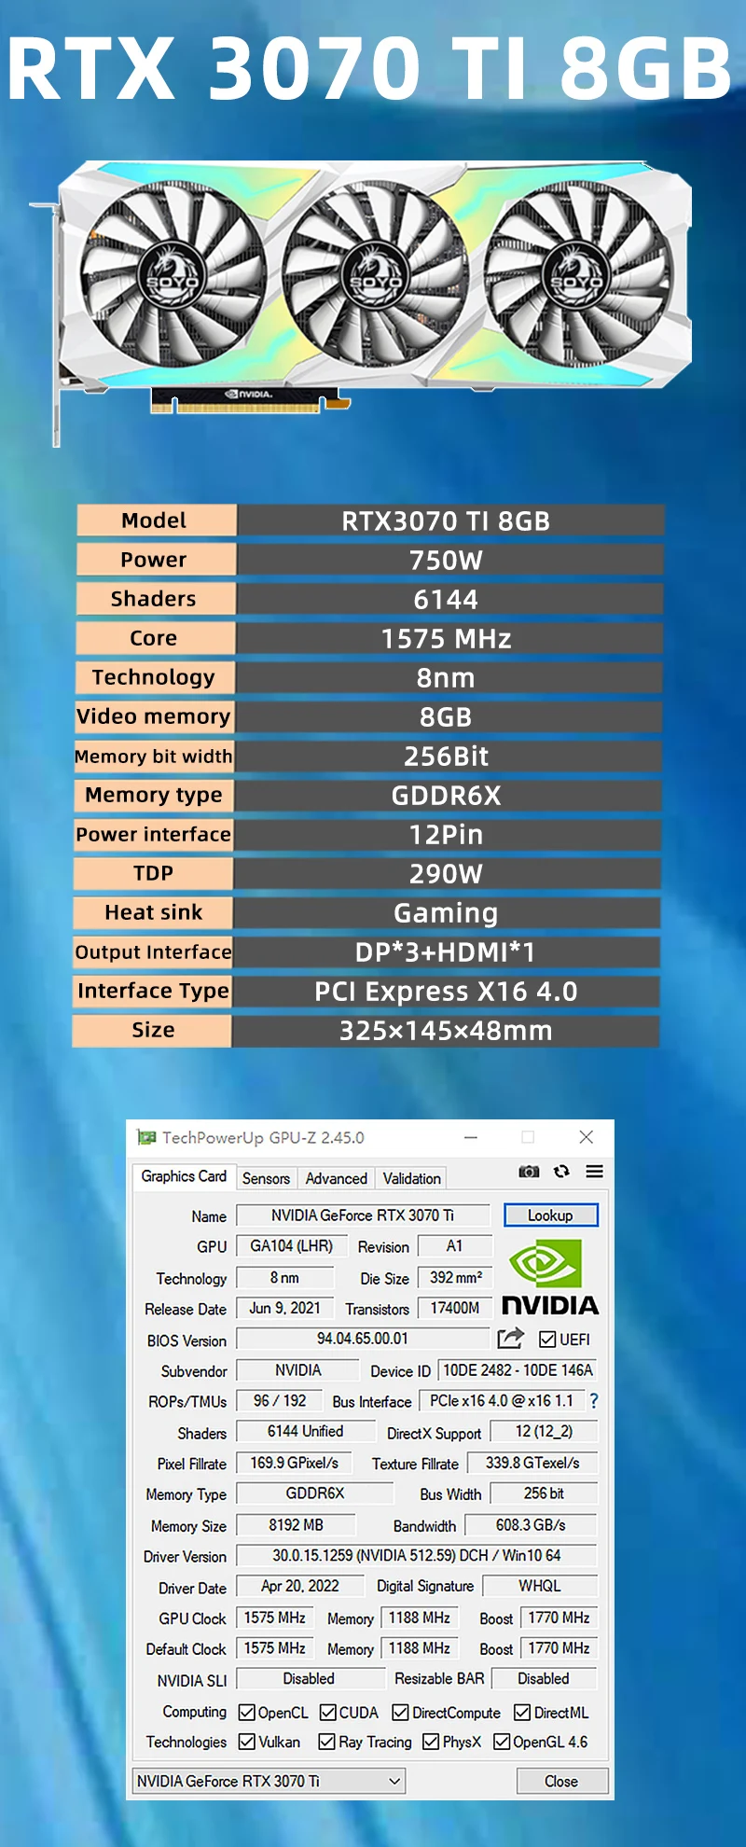746x1847 pixels.
Task: Click the Bus Interface question mark icon
Action: 594,1401
